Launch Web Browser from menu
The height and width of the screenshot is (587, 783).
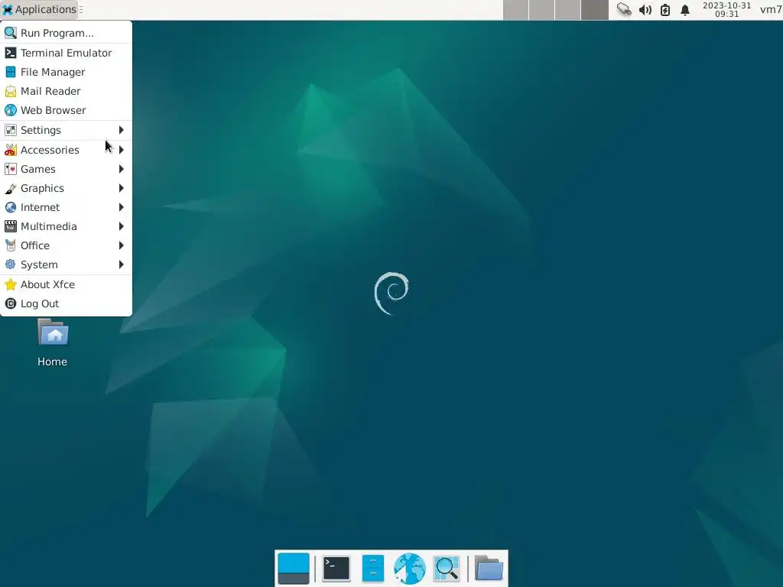pos(66,110)
